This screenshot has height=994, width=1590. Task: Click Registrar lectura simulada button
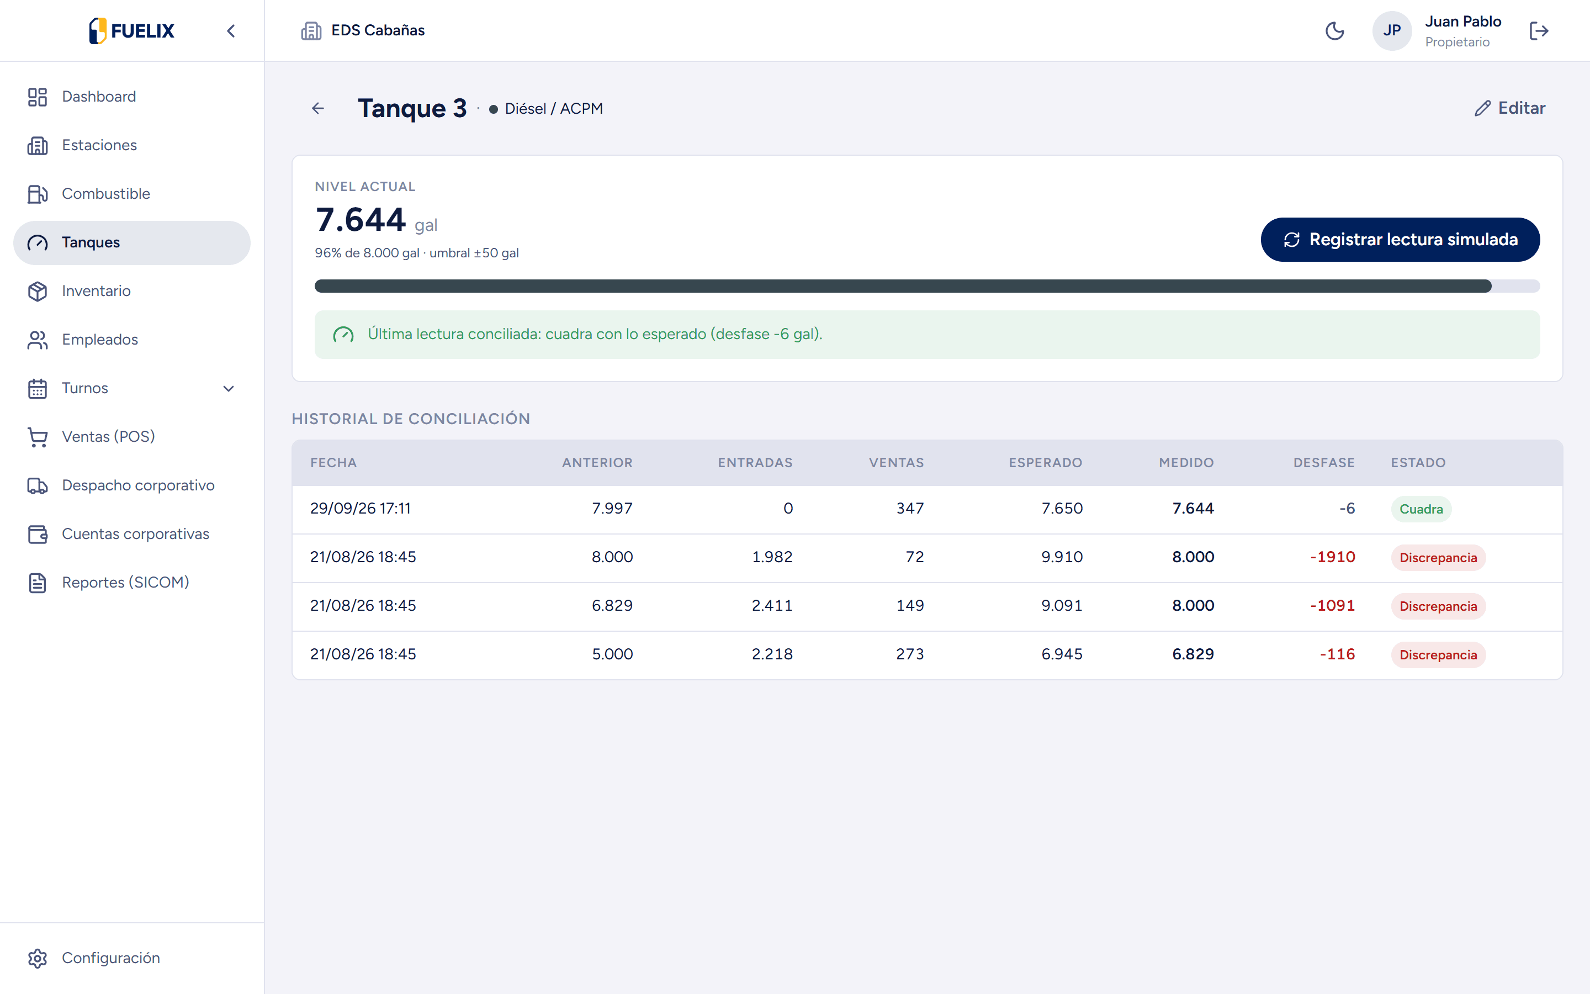click(1400, 239)
